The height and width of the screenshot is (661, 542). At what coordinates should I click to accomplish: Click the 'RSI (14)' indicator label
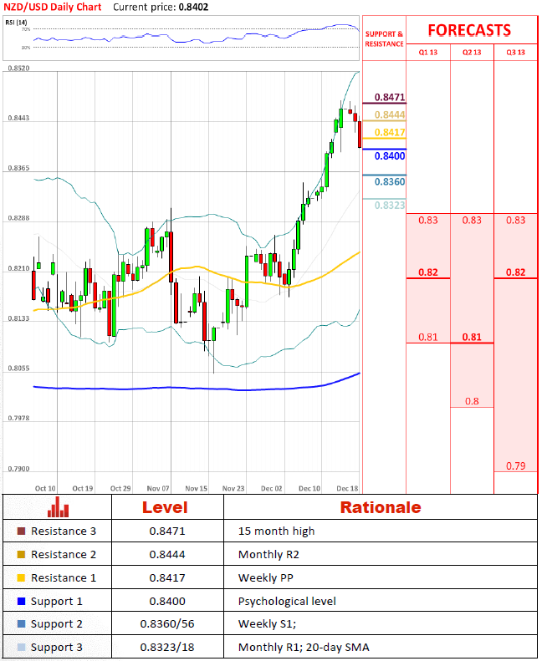(x=16, y=23)
